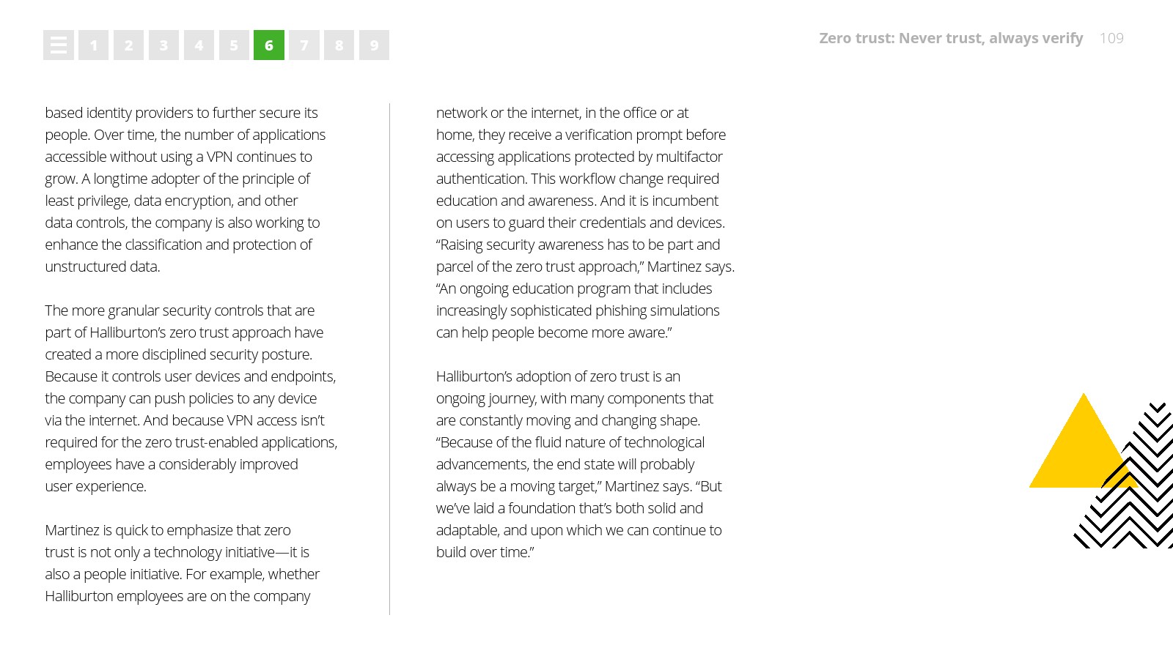Open the hamburger contents menu
Screen dimensions: 1173x659
pos(59,45)
